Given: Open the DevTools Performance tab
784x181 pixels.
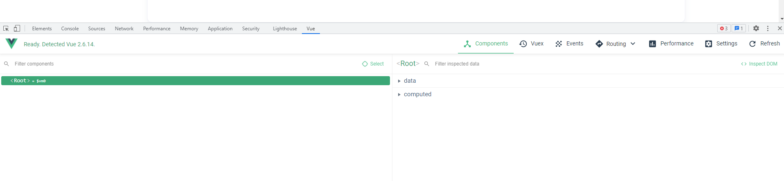Looking at the screenshot, I should pyautogui.click(x=157, y=29).
